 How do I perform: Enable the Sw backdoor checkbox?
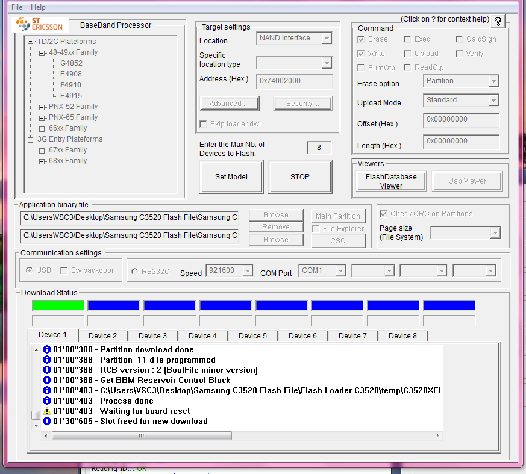[64, 270]
